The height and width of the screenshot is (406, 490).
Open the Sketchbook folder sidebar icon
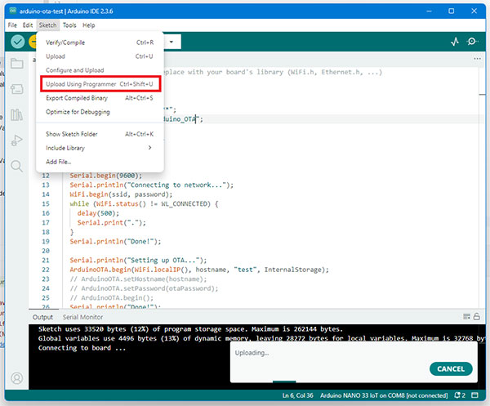pos(17,64)
